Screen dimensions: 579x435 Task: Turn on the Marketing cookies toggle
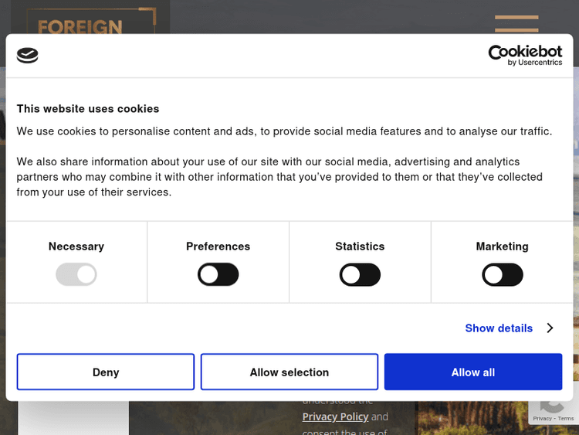pos(503,274)
